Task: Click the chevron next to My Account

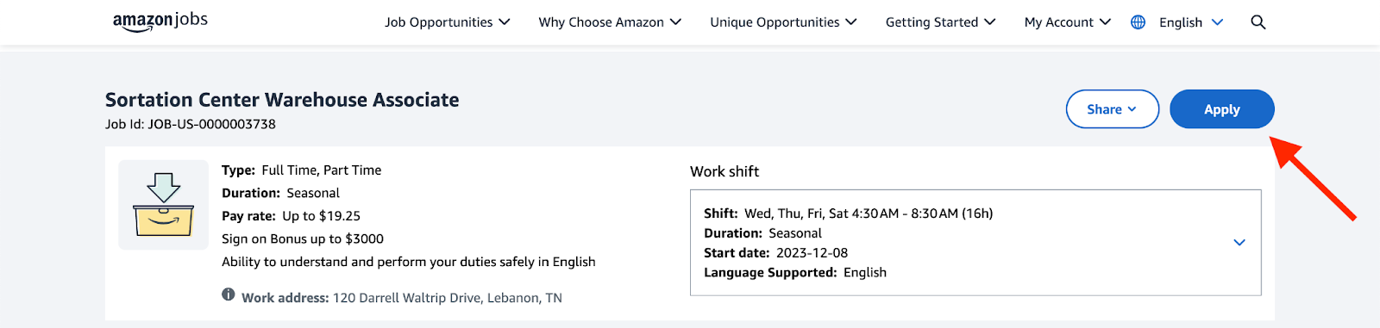Action: [x=1105, y=22]
